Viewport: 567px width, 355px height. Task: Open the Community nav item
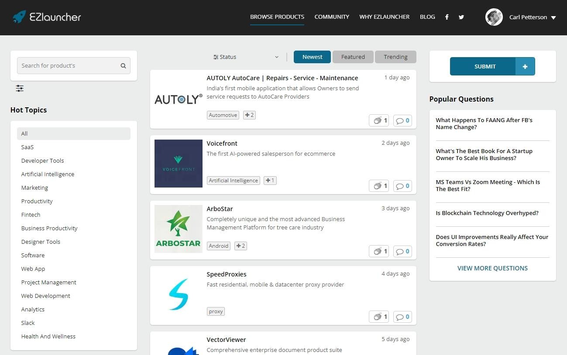(x=332, y=17)
